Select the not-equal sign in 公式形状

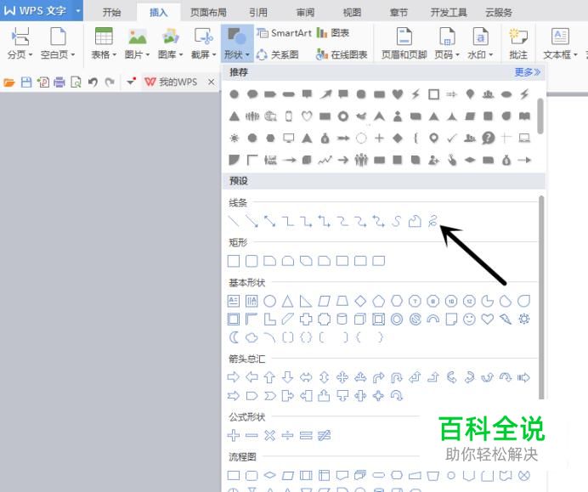click(x=324, y=435)
